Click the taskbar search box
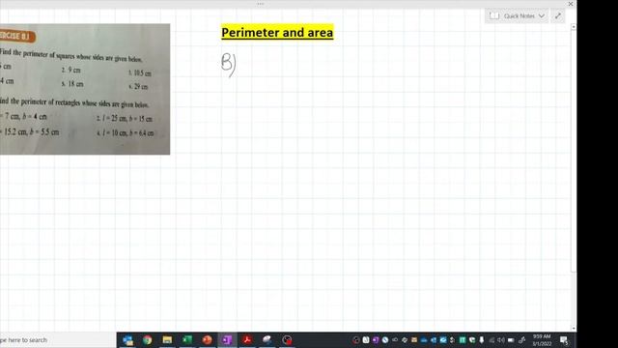 pyautogui.click(x=58, y=339)
